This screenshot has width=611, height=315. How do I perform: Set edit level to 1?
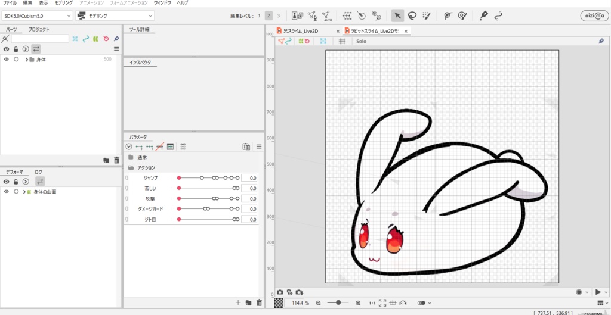(259, 15)
